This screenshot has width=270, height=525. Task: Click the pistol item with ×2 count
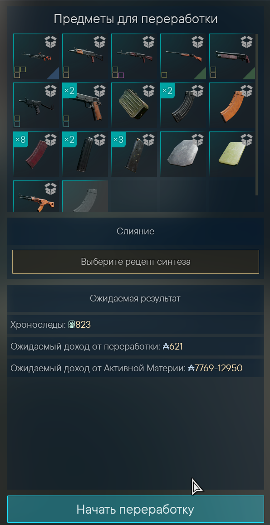coord(85,106)
